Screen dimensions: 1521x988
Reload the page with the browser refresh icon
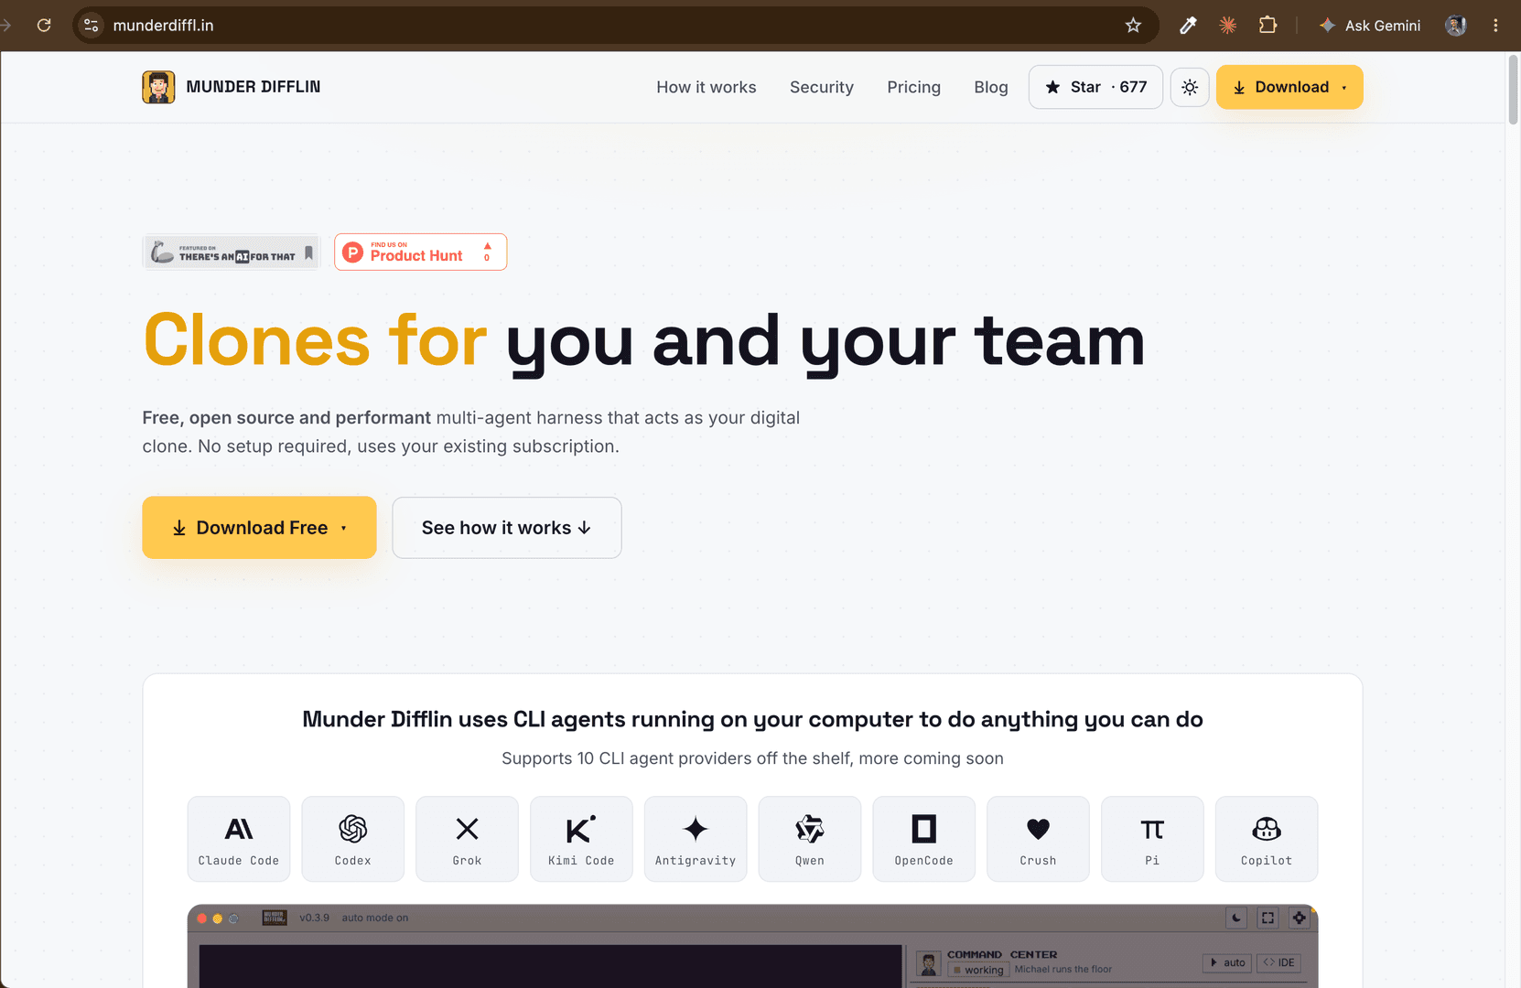pyautogui.click(x=44, y=26)
